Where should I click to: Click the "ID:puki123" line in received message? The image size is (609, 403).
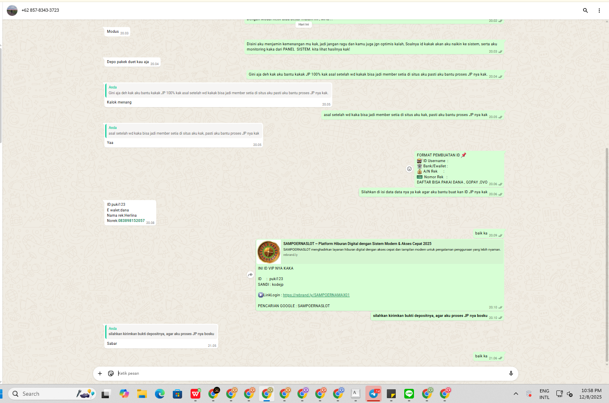(116, 205)
